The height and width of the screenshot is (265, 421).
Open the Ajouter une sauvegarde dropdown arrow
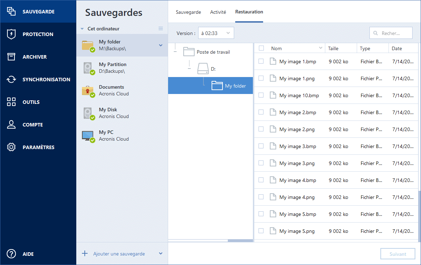pyautogui.click(x=161, y=254)
